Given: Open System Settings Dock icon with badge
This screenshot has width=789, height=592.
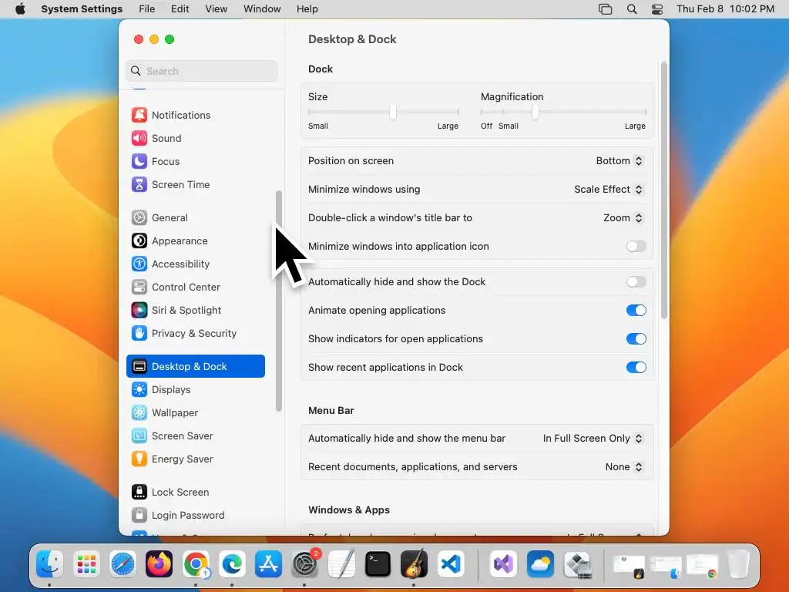Looking at the screenshot, I should 305,563.
